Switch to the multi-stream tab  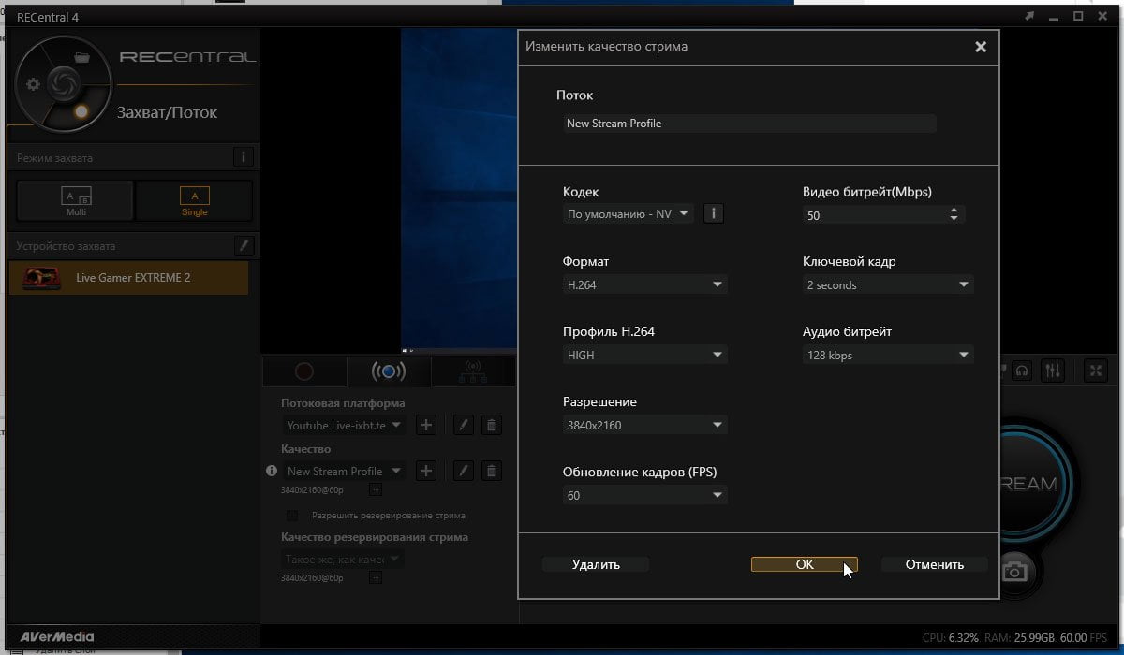pyautogui.click(x=473, y=371)
